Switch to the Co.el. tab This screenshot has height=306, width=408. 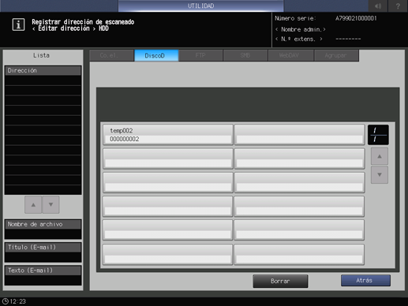tap(111, 55)
